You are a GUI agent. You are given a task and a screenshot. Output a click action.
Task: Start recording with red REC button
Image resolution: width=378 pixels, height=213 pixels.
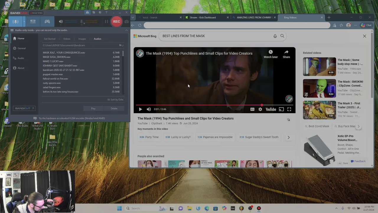(x=116, y=22)
